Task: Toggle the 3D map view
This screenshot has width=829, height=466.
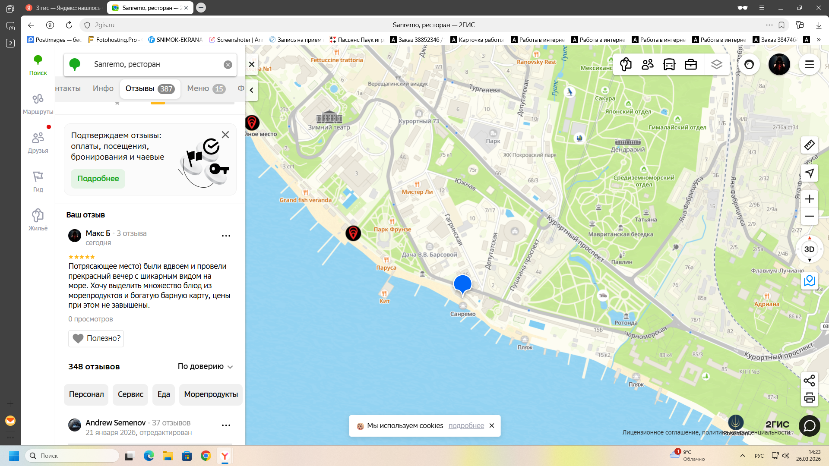Action: pos(809,249)
